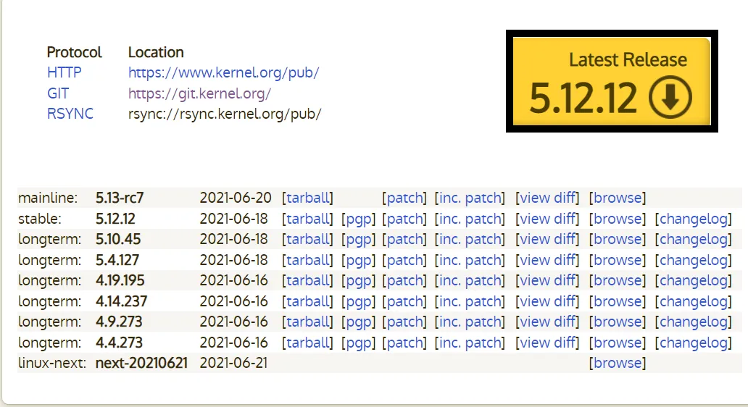Download tarball for mainline 5.13-rc7
Viewport: 748px width, 407px height.
coord(308,198)
